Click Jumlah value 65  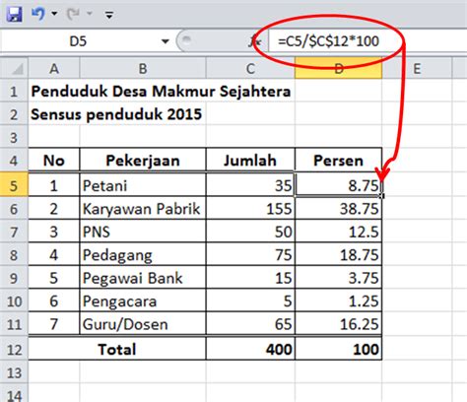(250, 324)
